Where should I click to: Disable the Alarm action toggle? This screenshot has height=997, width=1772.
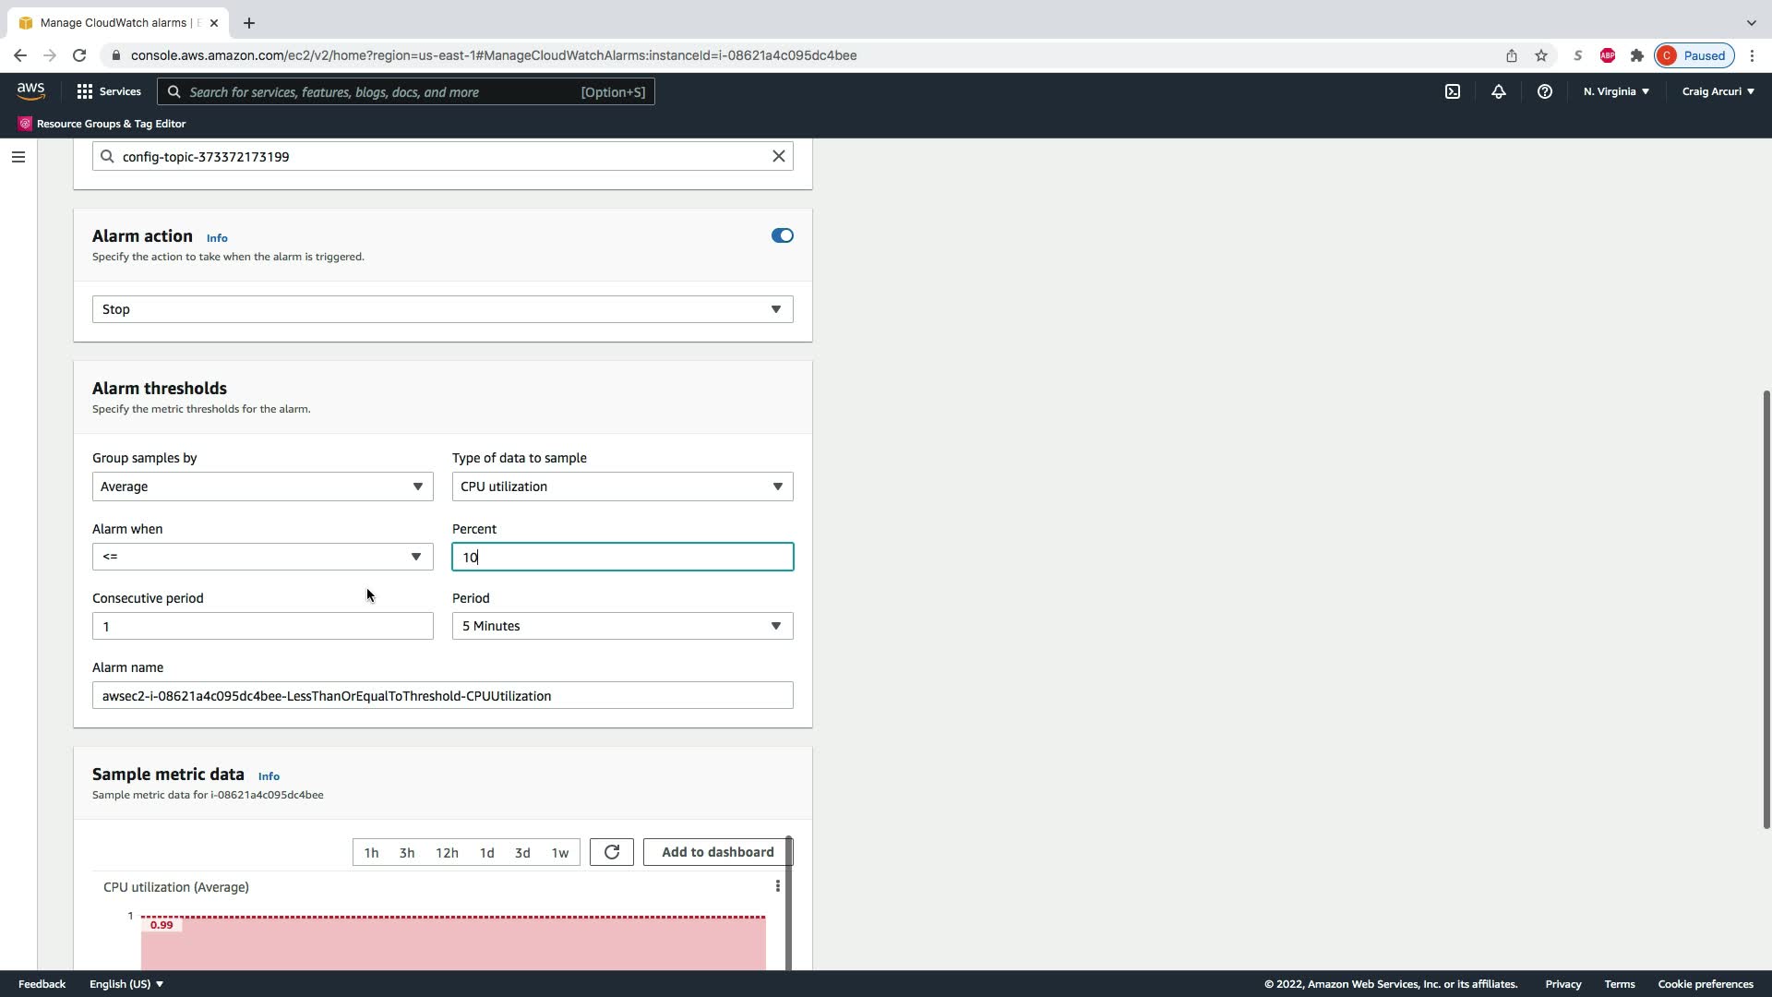782,235
